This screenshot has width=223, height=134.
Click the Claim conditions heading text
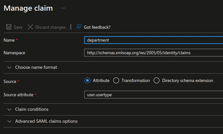pyautogui.click(x=32, y=109)
